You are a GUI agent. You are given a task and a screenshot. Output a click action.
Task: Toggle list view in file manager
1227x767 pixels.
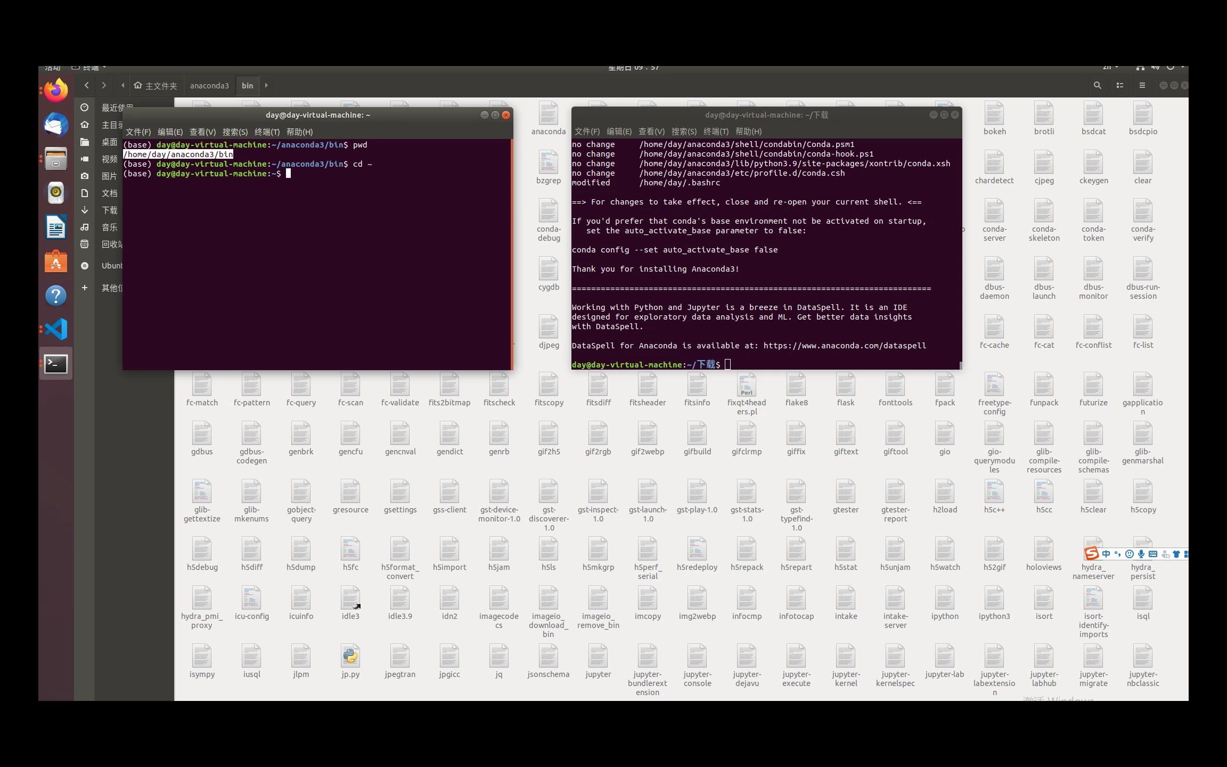[1119, 85]
